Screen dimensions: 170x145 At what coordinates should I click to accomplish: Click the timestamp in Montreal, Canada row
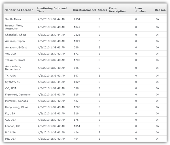pyautogui.click(x=52, y=101)
